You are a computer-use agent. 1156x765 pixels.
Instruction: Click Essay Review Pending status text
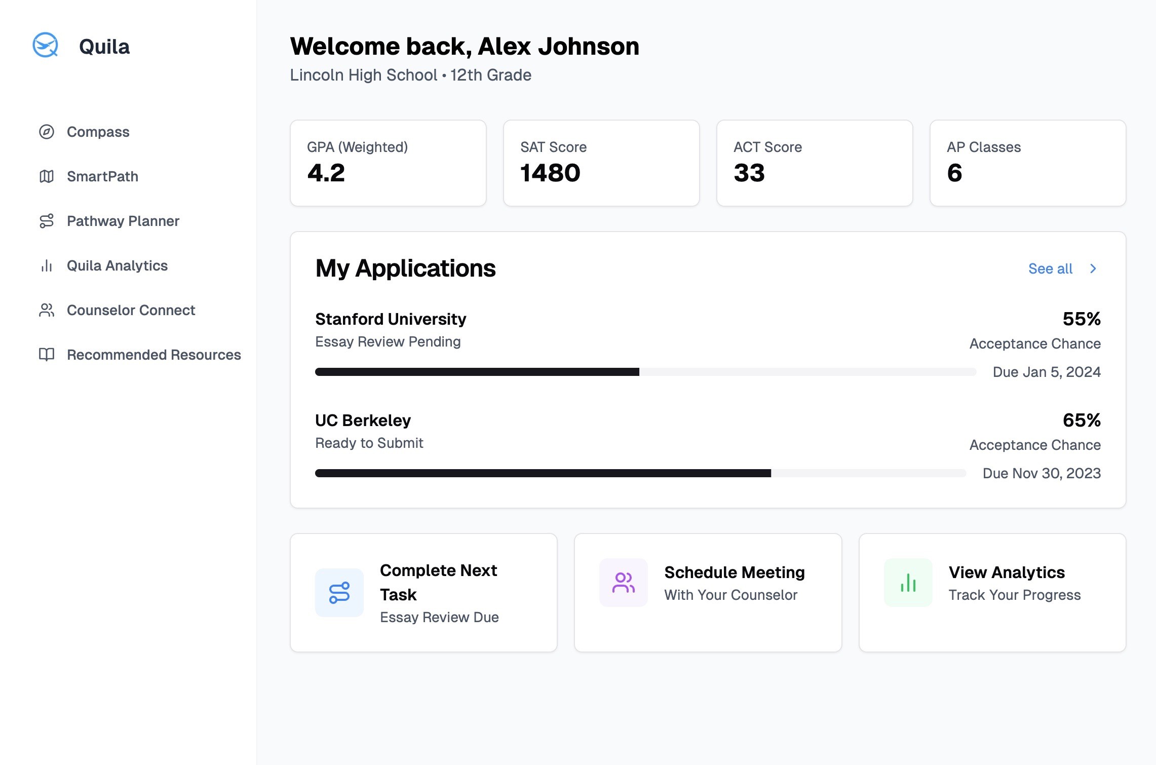[x=388, y=342]
